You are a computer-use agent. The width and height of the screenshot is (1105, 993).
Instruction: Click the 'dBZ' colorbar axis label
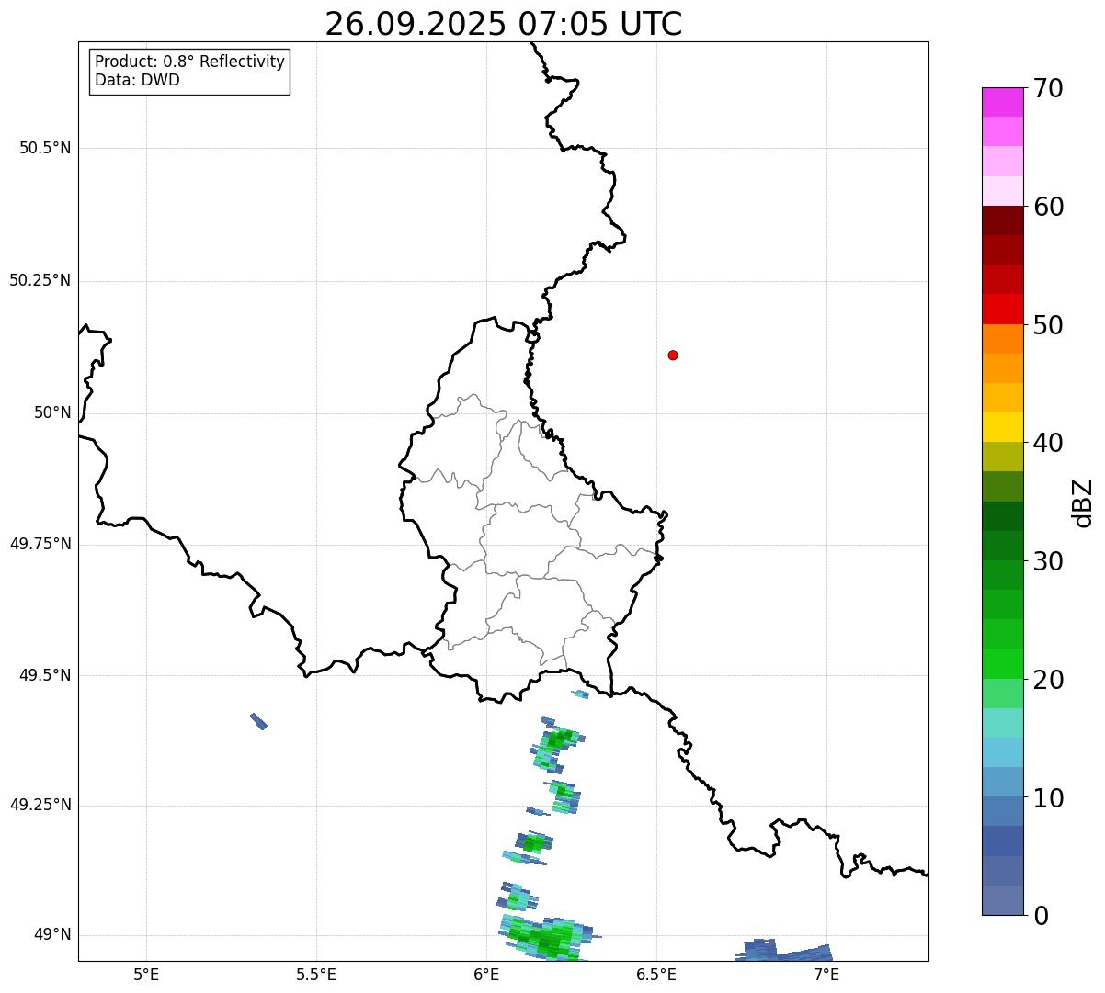point(1083,502)
